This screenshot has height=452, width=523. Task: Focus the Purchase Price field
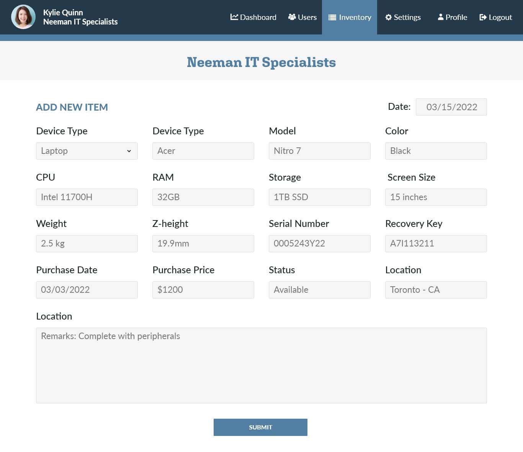(203, 290)
